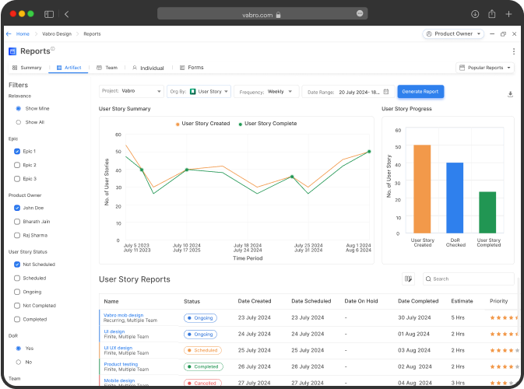Viewport: 524px width, 389px height.
Task: Click the Generate Report button
Action: click(420, 91)
